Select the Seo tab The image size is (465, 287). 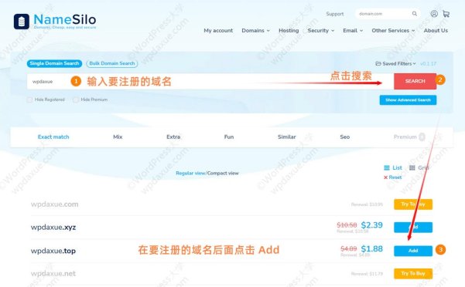(x=344, y=137)
